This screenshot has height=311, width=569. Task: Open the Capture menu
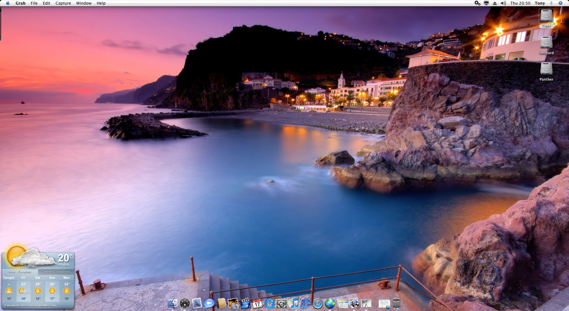click(x=63, y=3)
